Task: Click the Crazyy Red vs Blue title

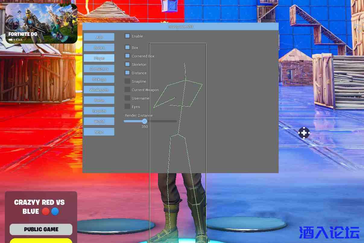Action: click(40, 207)
